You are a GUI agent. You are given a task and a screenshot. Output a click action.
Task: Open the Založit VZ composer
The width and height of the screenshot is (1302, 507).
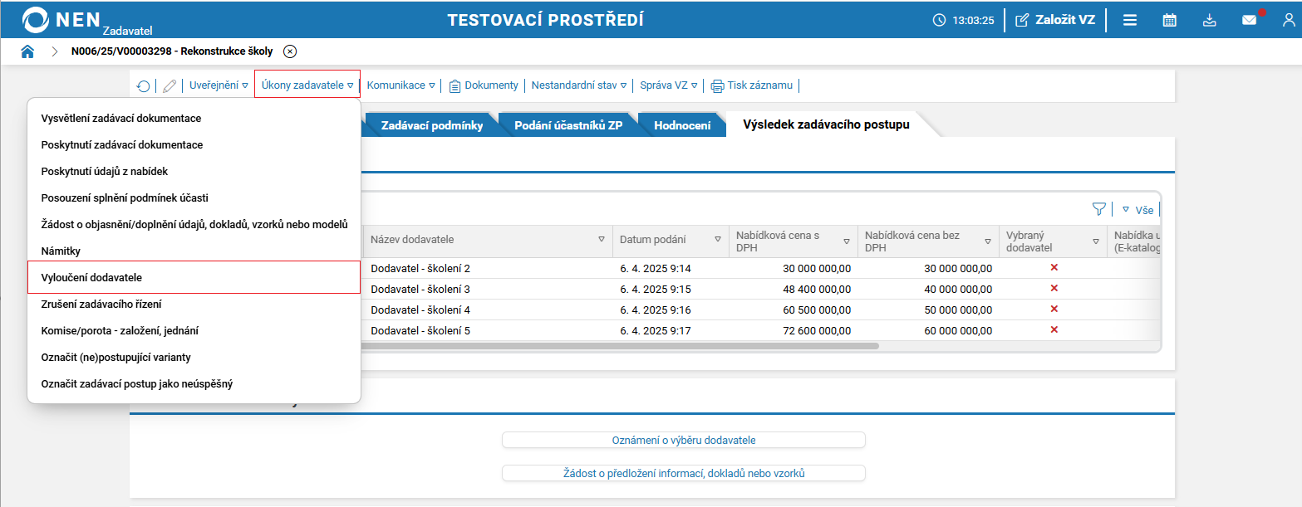1055,20
